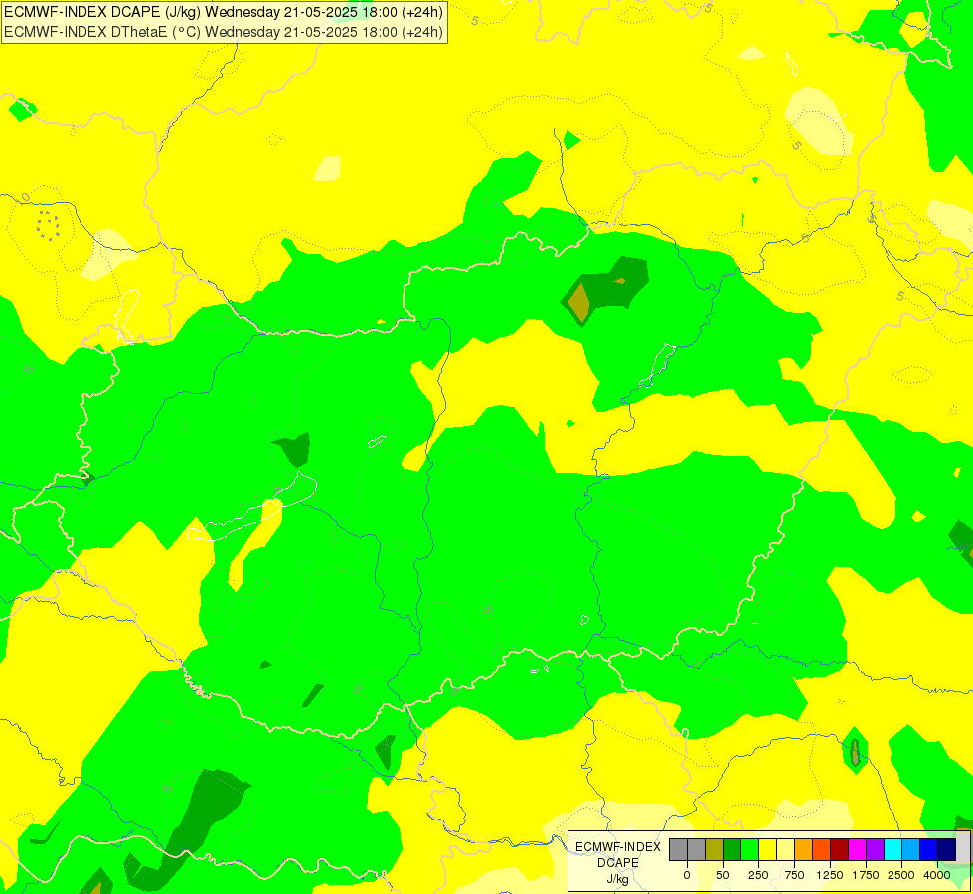Select the dark green legend swatch
The height and width of the screenshot is (894, 973).
pyautogui.click(x=731, y=849)
